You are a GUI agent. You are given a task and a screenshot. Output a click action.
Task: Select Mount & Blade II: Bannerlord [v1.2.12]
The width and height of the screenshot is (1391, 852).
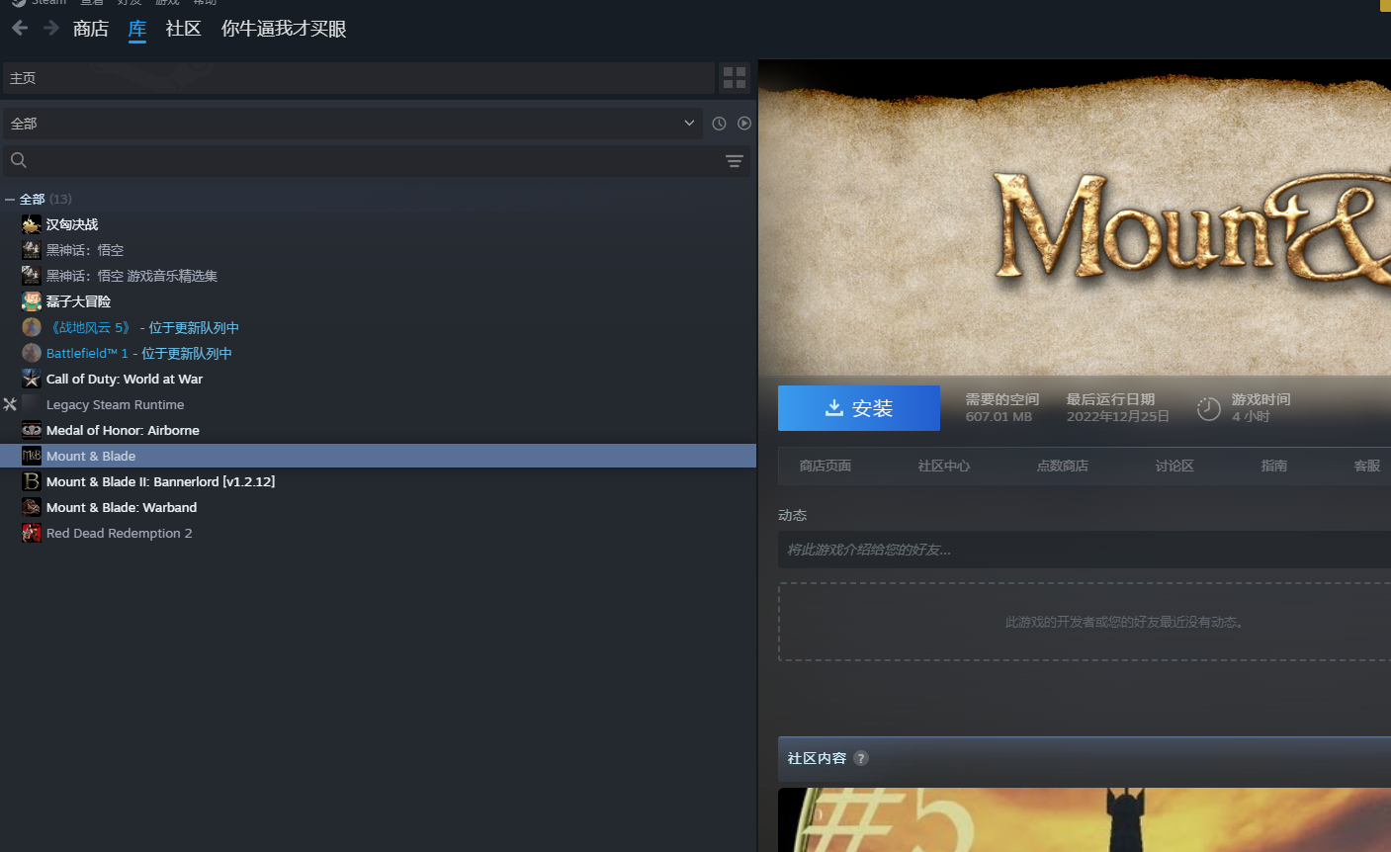coord(160,481)
